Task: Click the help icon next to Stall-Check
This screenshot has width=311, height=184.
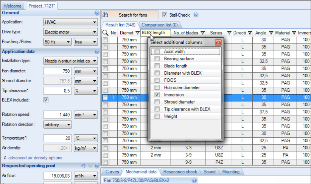Action: [x=196, y=15]
